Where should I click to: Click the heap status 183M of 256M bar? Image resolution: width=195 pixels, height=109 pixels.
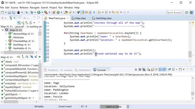(113, 107)
